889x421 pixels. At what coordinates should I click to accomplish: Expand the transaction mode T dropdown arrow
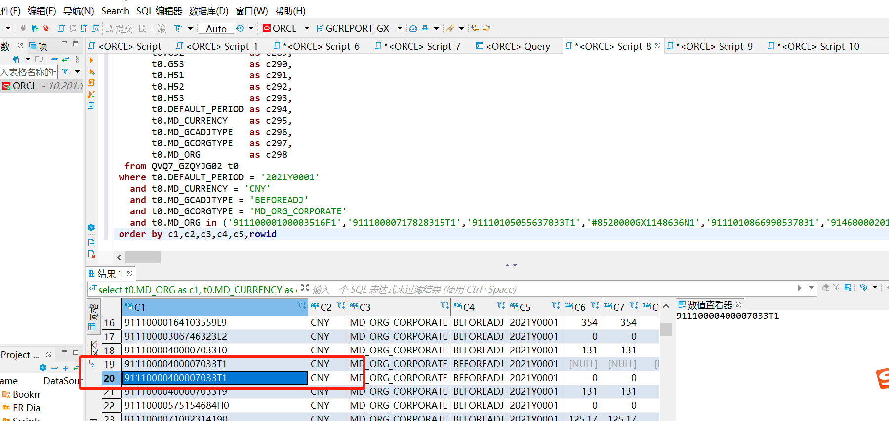[190, 28]
